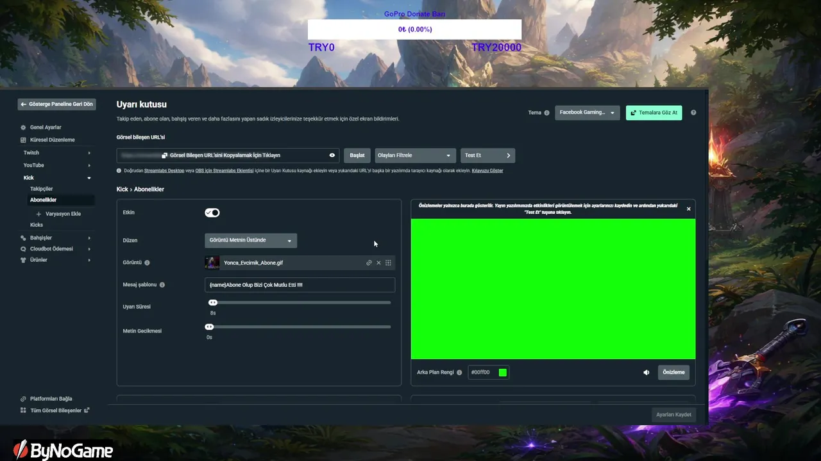
Task: Click the Kick breadcrumb text
Action: (x=122, y=190)
